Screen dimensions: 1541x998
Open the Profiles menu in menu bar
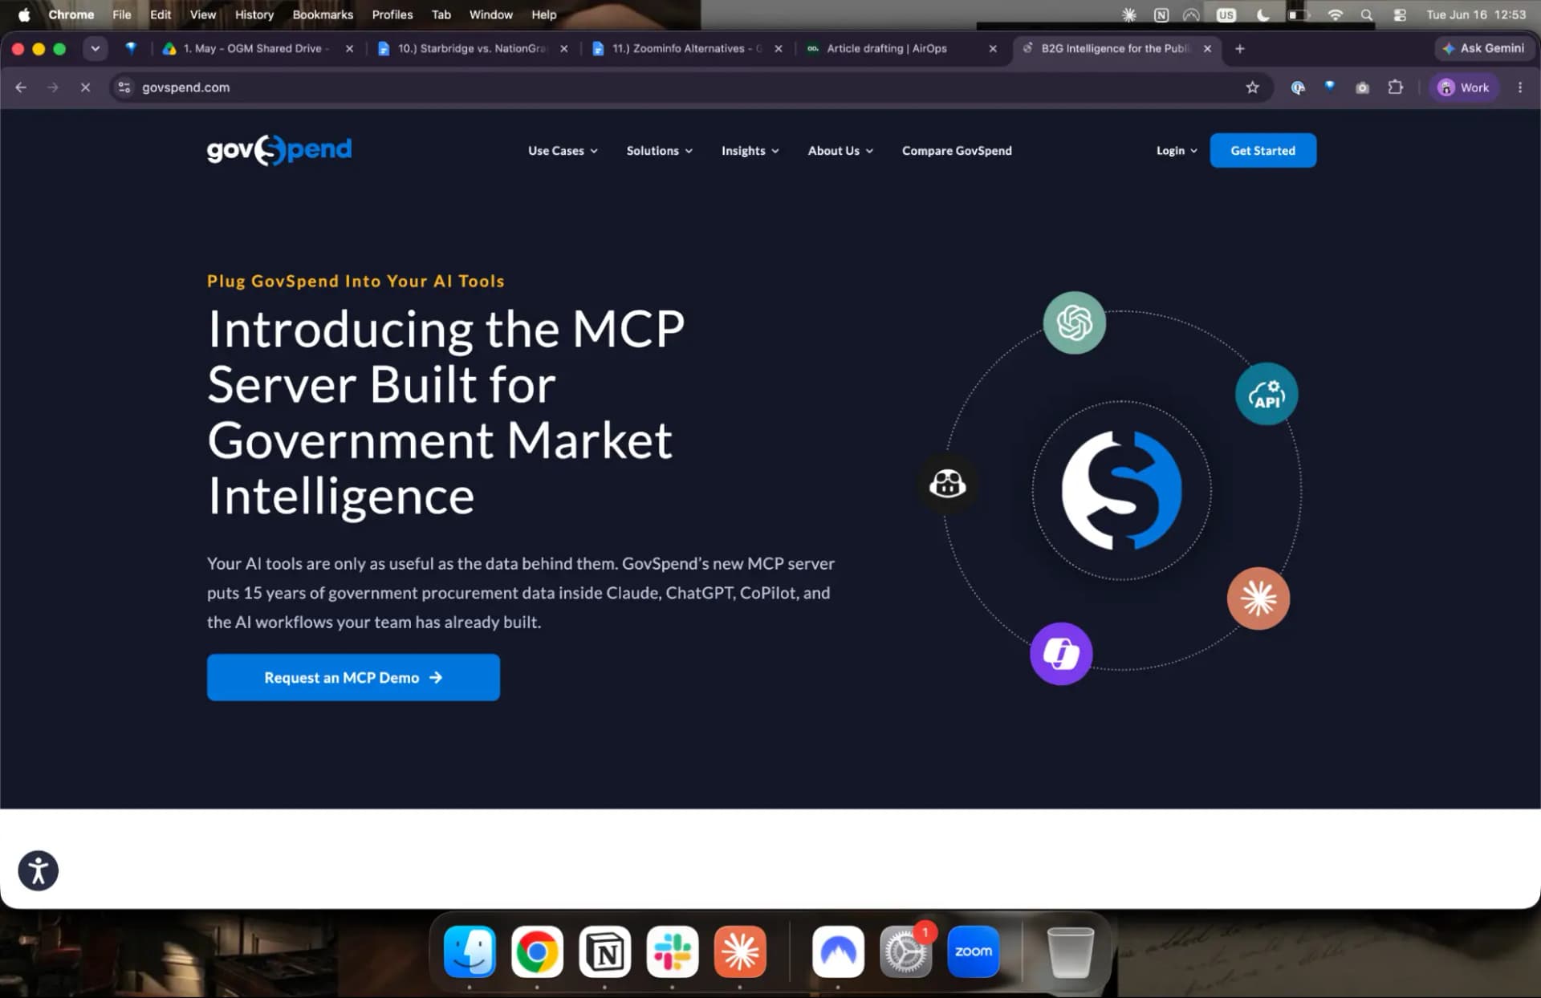(x=392, y=14)
